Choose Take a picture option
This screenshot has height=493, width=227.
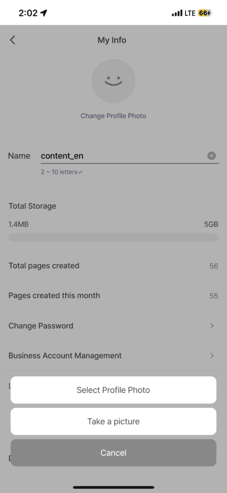coord(113,421)
